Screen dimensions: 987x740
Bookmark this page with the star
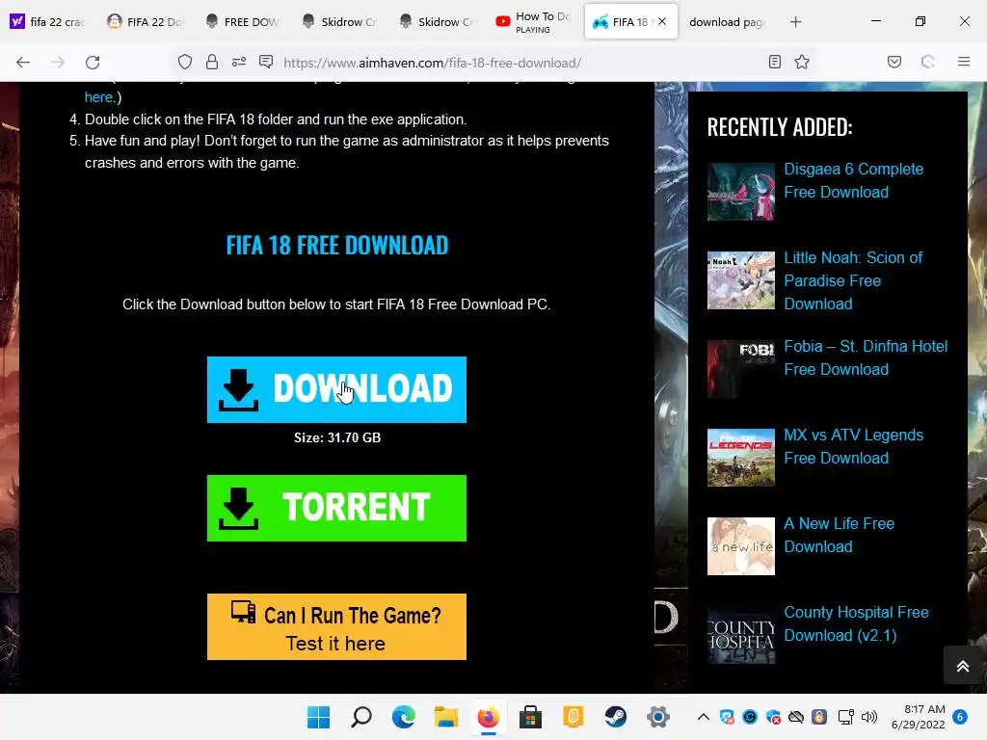tap(802, 62)
